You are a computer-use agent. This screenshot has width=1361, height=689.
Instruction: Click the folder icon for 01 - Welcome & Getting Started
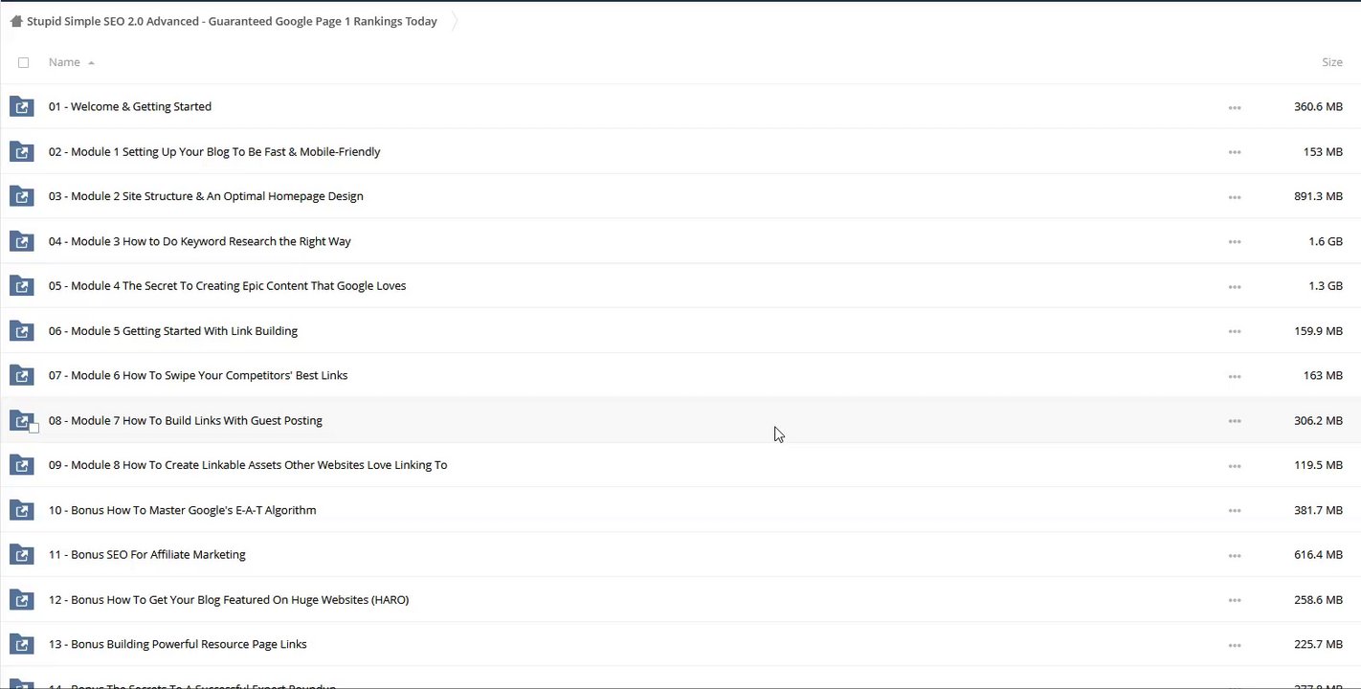(x=21, y=106)
